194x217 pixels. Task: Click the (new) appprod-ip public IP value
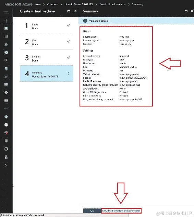pyautogui.click(x=129, y=81)
